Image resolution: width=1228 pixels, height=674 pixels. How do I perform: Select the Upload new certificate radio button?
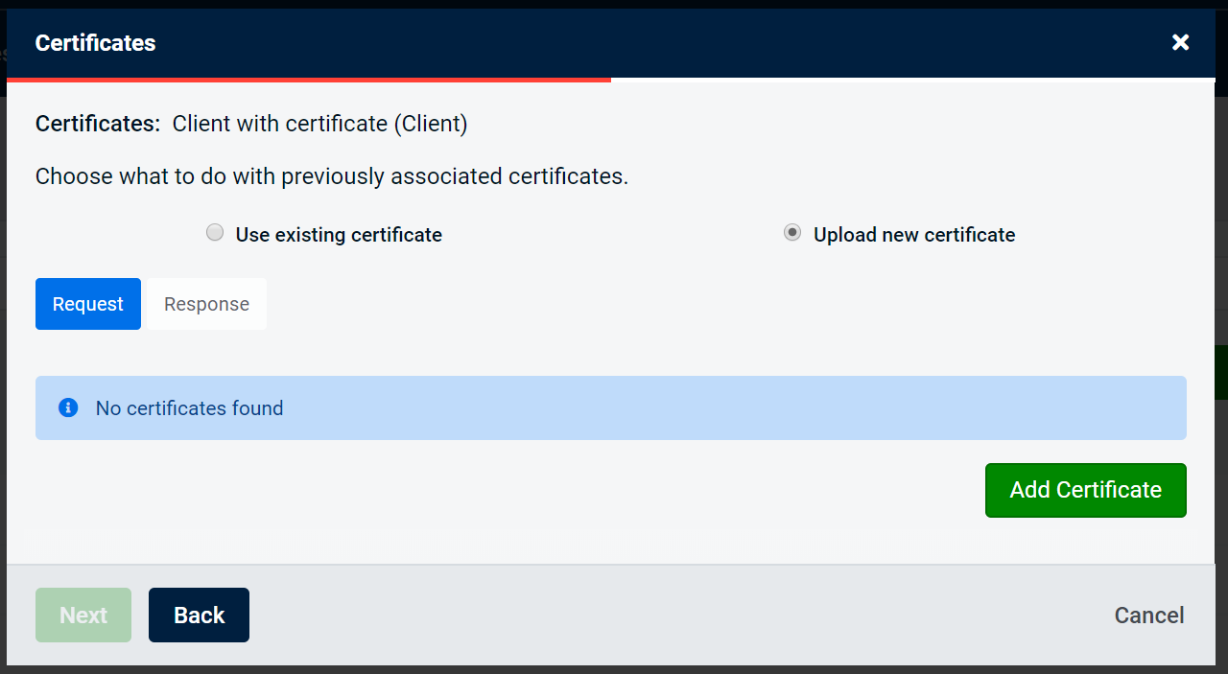(x=792, y=233)
